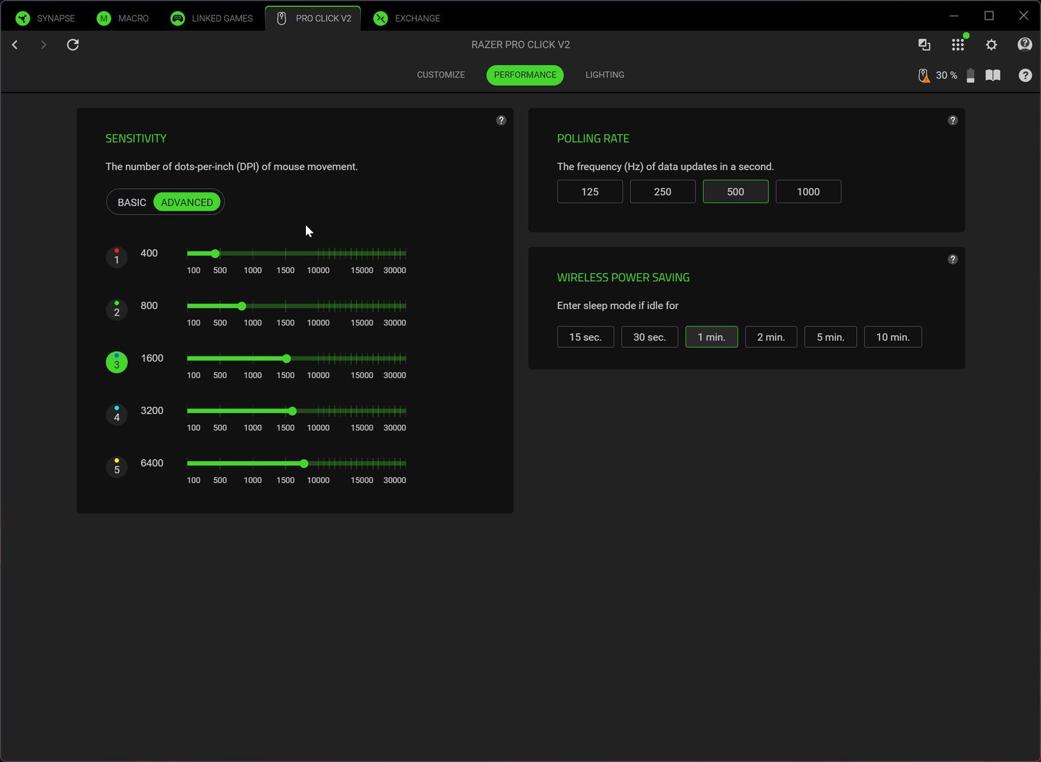Viewport: 1041px width, 762px height.
Task: Click the SENSITIVITY heading
Action: click(x=136, y=138)
